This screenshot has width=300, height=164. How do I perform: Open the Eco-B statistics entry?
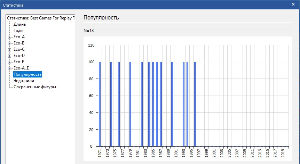tap(19, 43)
